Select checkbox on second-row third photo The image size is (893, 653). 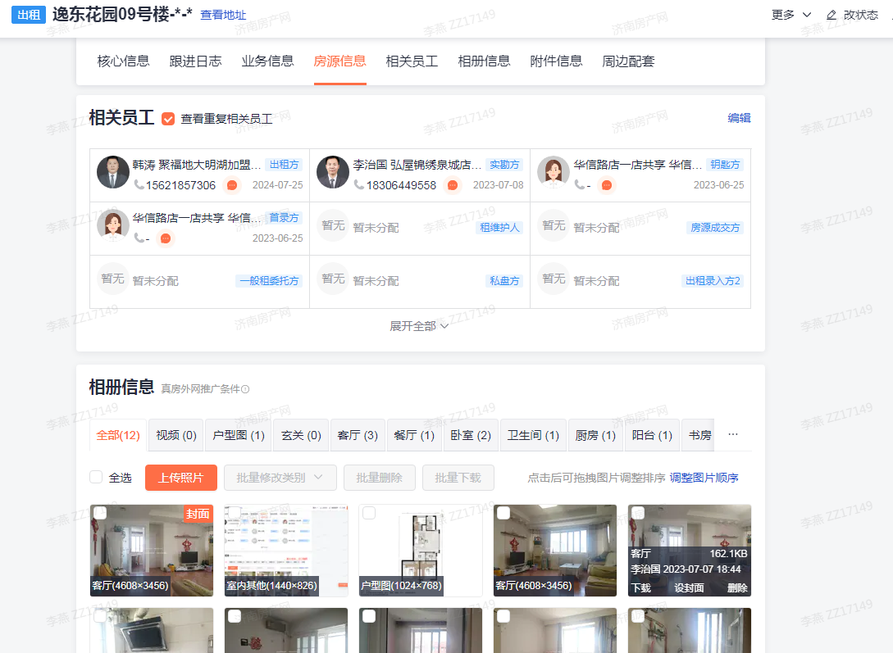[x=369, y=617]
